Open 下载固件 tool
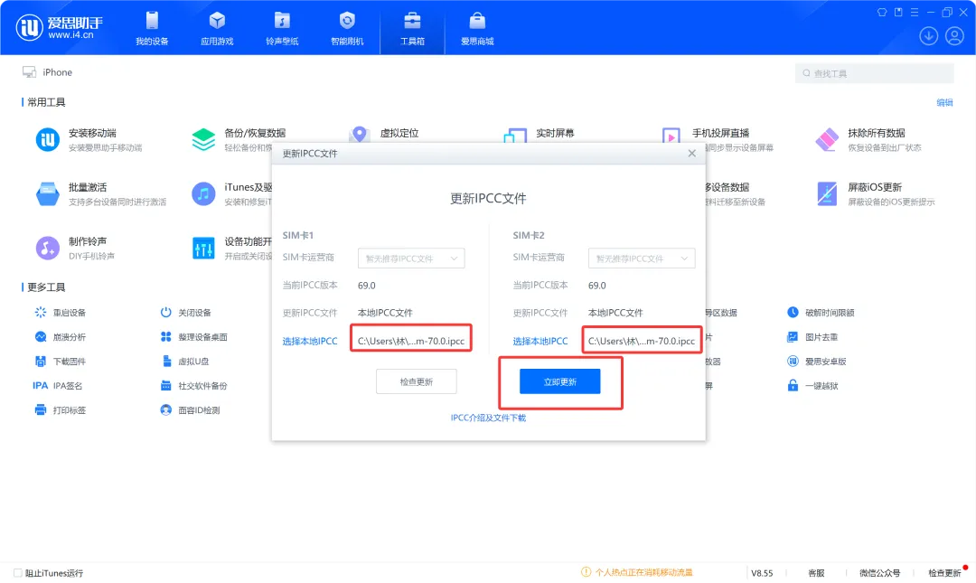 tap(61, 362)
